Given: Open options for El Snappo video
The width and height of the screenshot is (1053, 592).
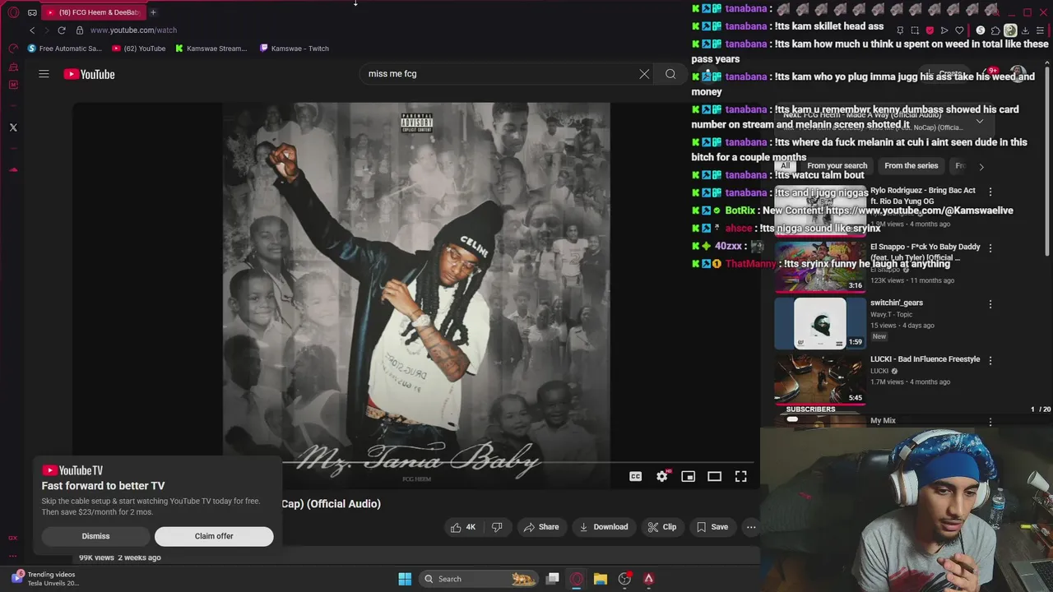Looking at the screenshot, I should [990, 247].
